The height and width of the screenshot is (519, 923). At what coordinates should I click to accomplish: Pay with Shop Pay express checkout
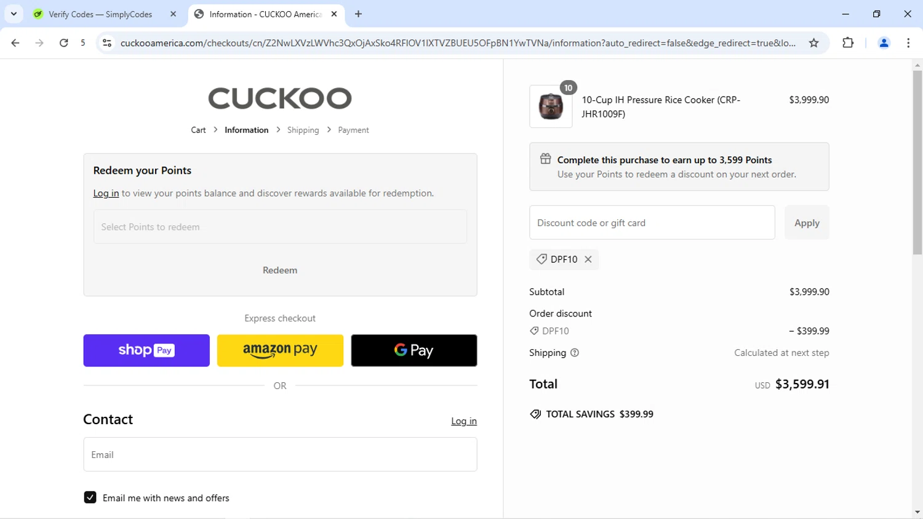point(146,350)
